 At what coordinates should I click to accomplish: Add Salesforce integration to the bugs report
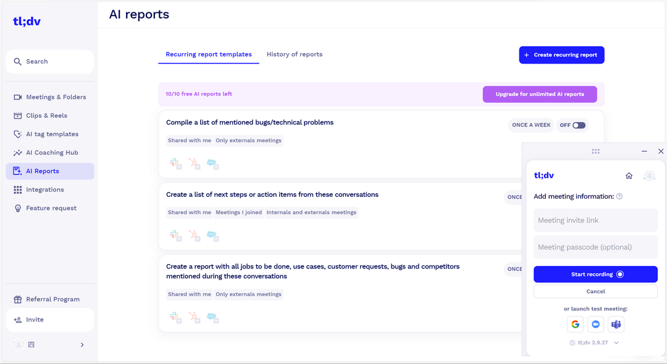click(212, 162)
